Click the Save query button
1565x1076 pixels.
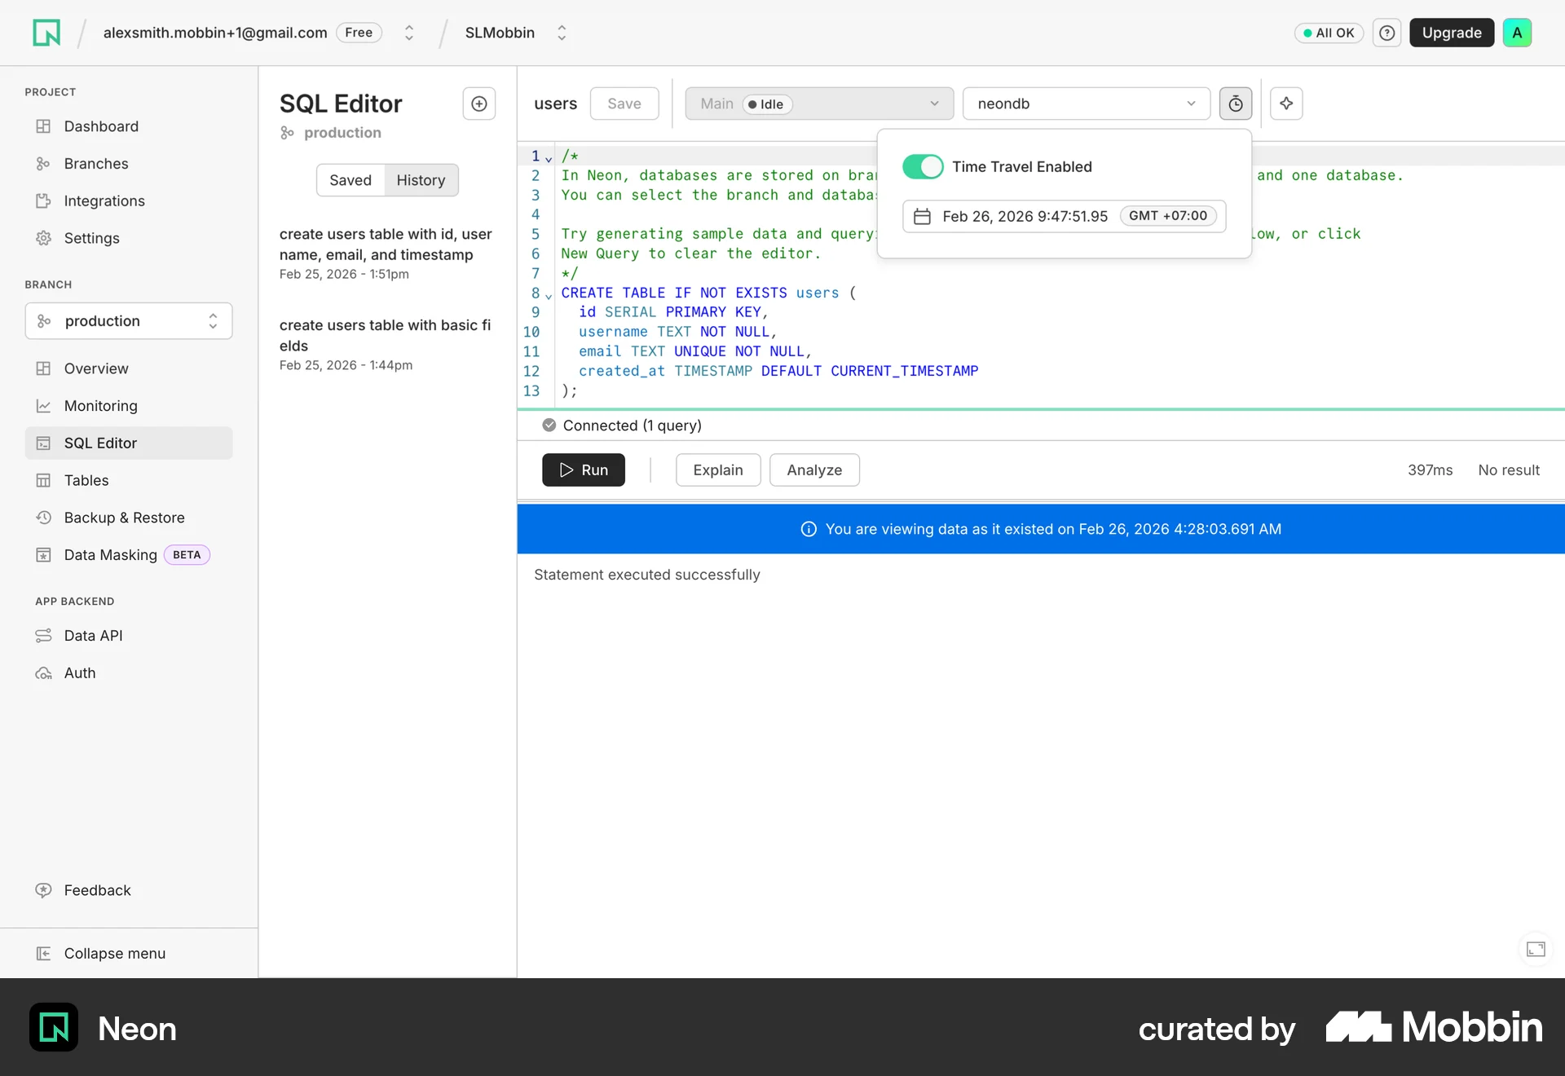(624, 104)
